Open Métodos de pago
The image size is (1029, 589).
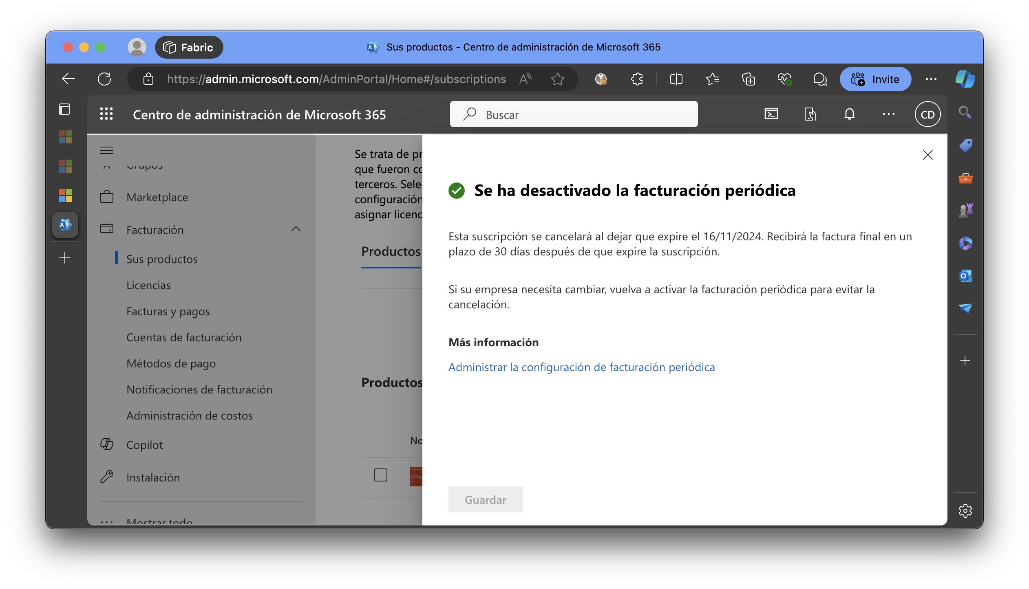click(171, 364)
